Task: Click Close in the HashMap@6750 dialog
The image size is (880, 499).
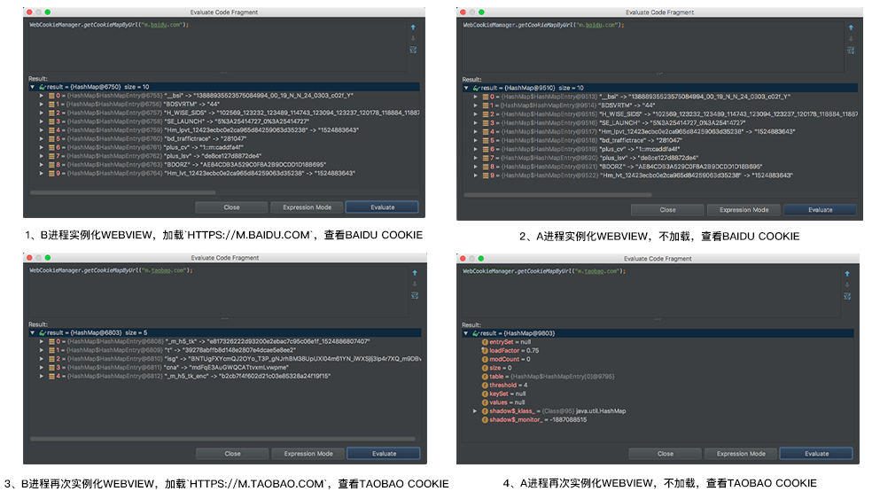Action: [x=231, y=207]
